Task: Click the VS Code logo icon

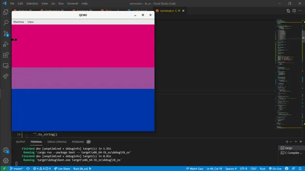Action: pos(4,3)
